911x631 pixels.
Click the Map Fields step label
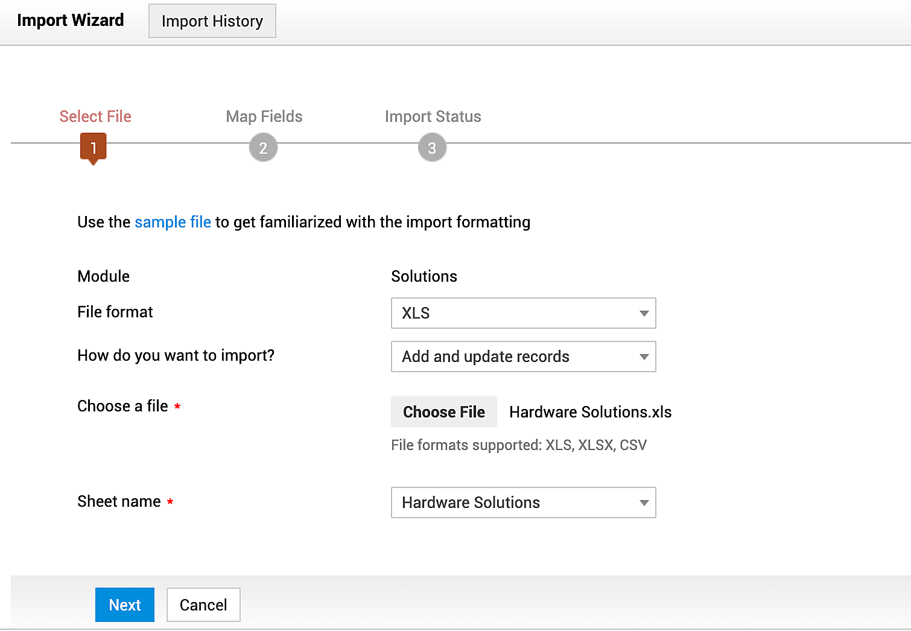(x=264, y=116)
